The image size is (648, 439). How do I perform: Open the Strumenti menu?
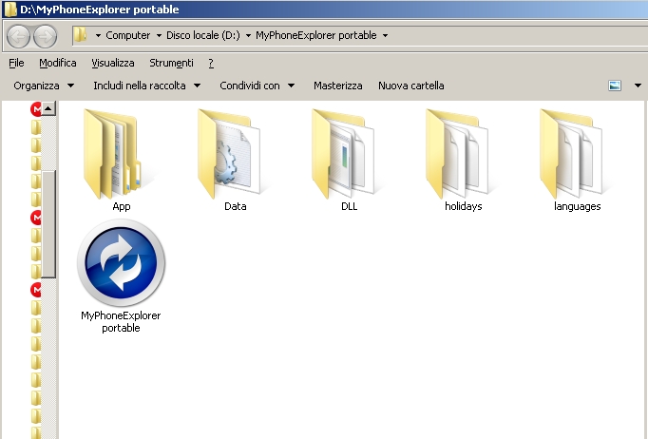click(x=171, y=63)
